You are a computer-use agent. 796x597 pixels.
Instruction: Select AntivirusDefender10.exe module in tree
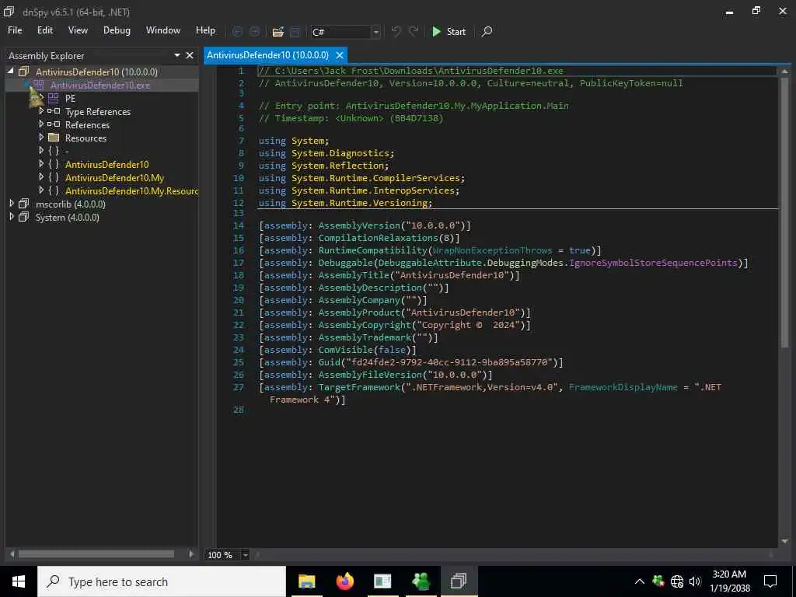point(100,86)
